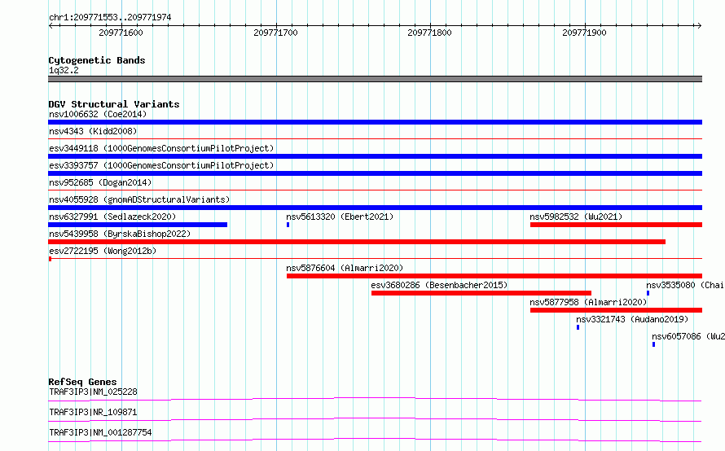Open esv3393757 variant label
The image size is (725, 451).
click(x=161, y=165)
